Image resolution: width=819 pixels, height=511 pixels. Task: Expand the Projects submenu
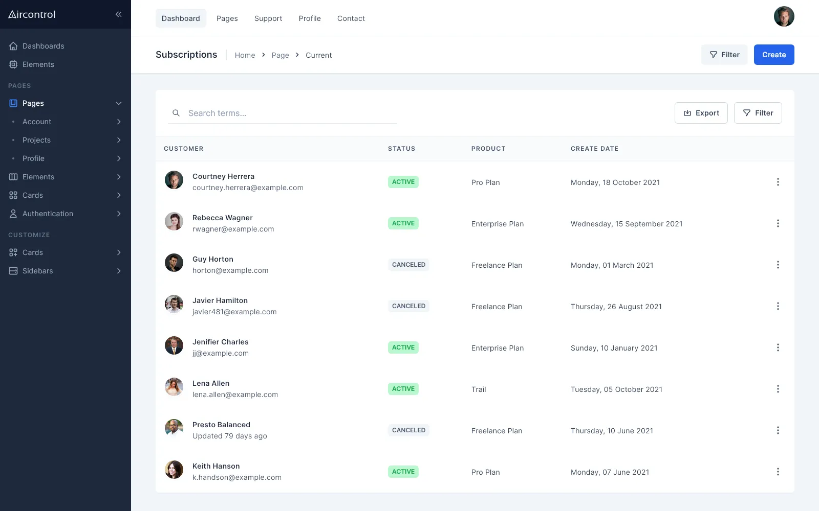point(119,140)
